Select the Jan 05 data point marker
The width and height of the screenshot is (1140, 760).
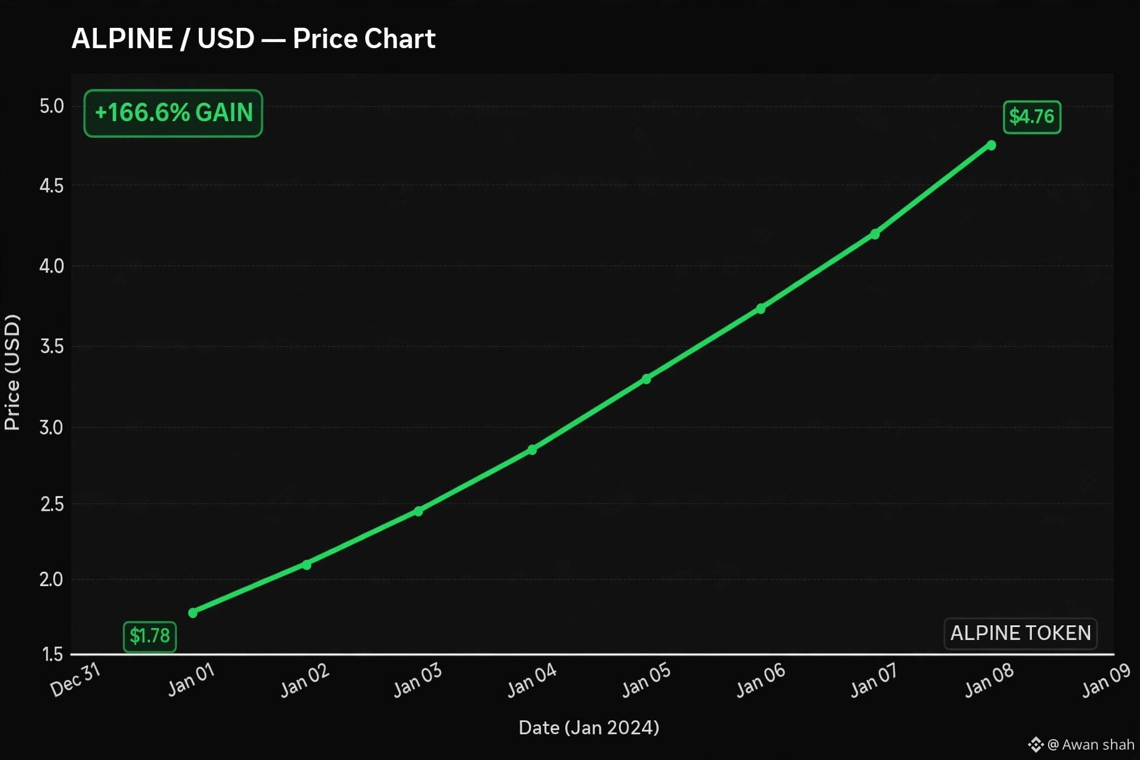647,379
